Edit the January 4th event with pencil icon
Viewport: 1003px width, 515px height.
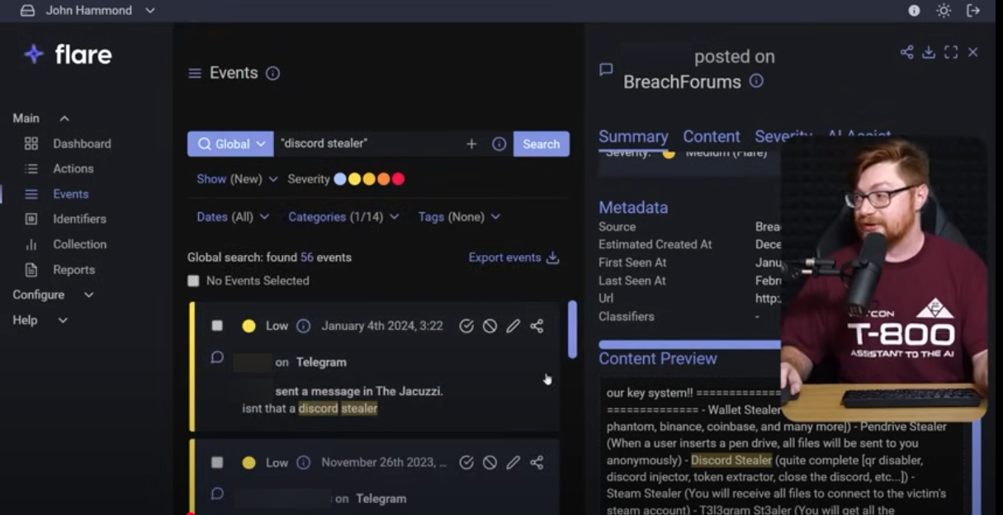(513, 326)
